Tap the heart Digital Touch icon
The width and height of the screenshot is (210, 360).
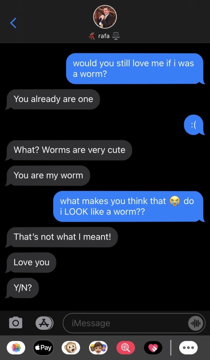(x=153, y=348)
